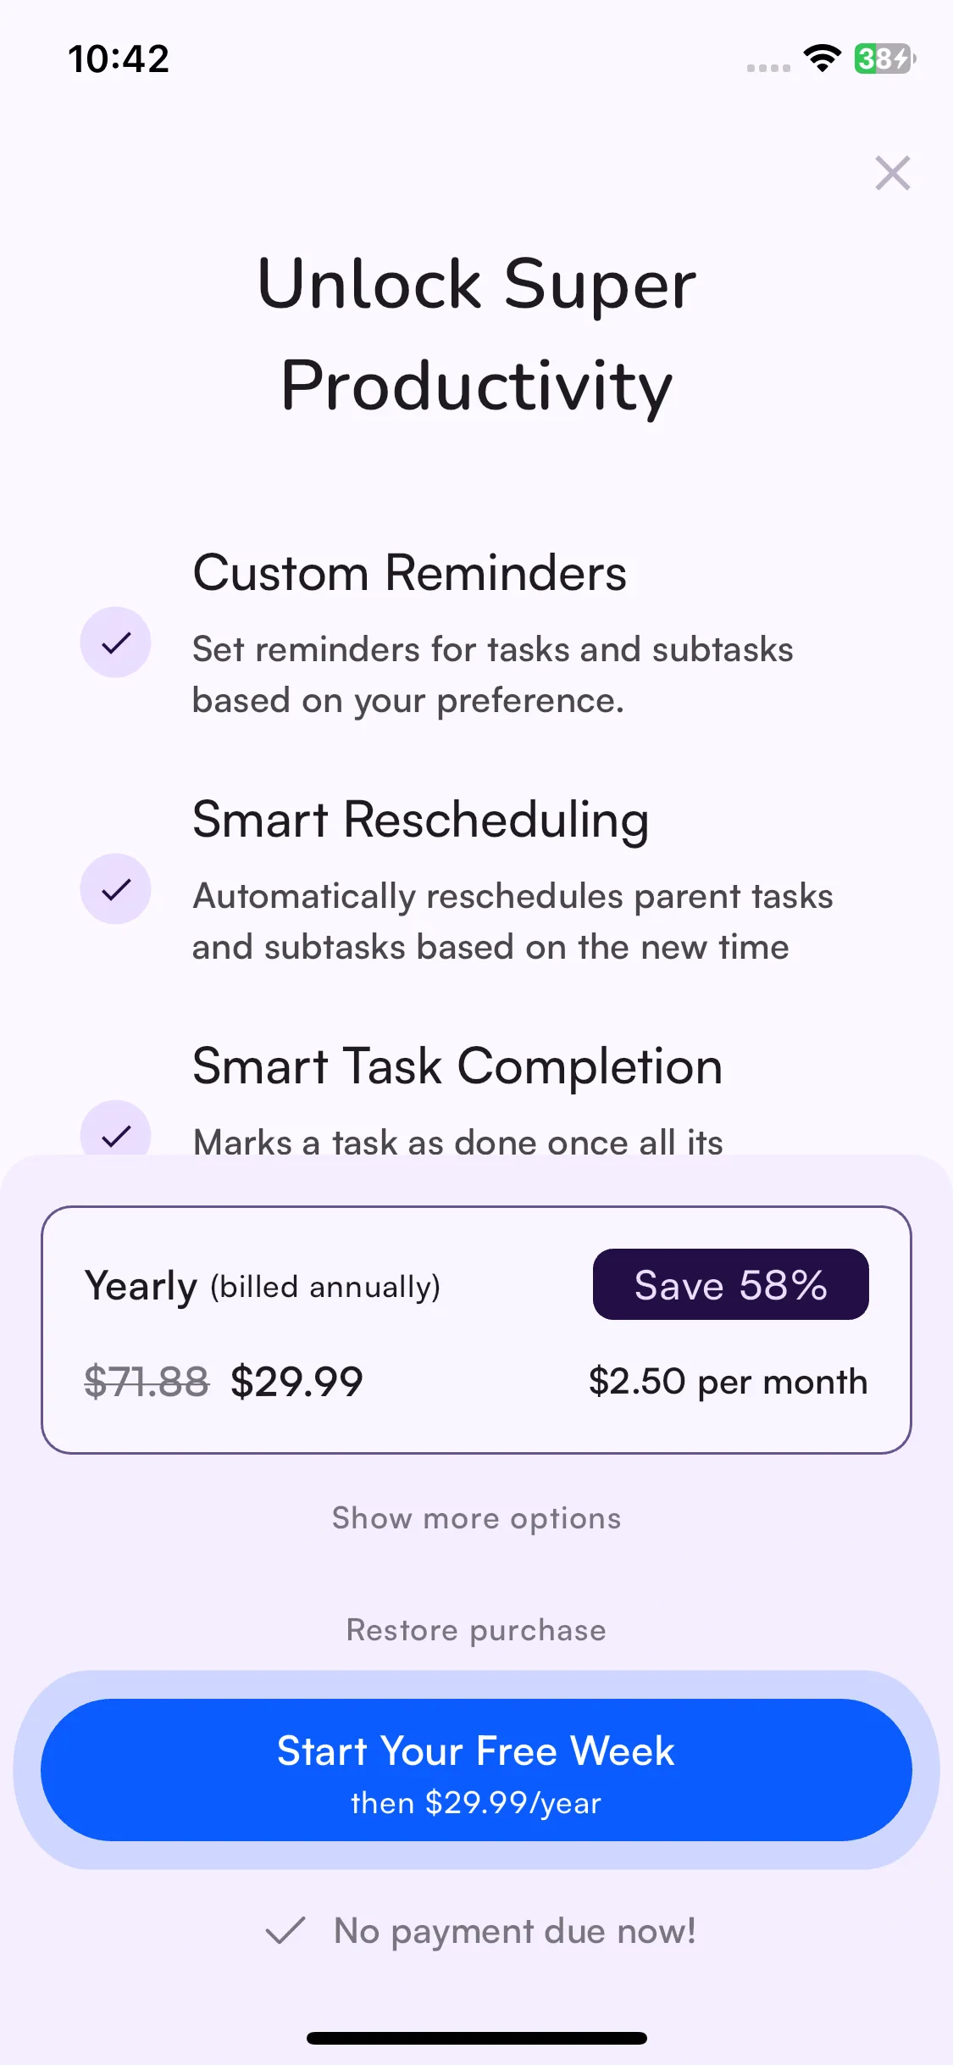Screen dimensions: 953x2065
Task: Tap the Custom Reminders checkmark icon
Action: (115, 643)
